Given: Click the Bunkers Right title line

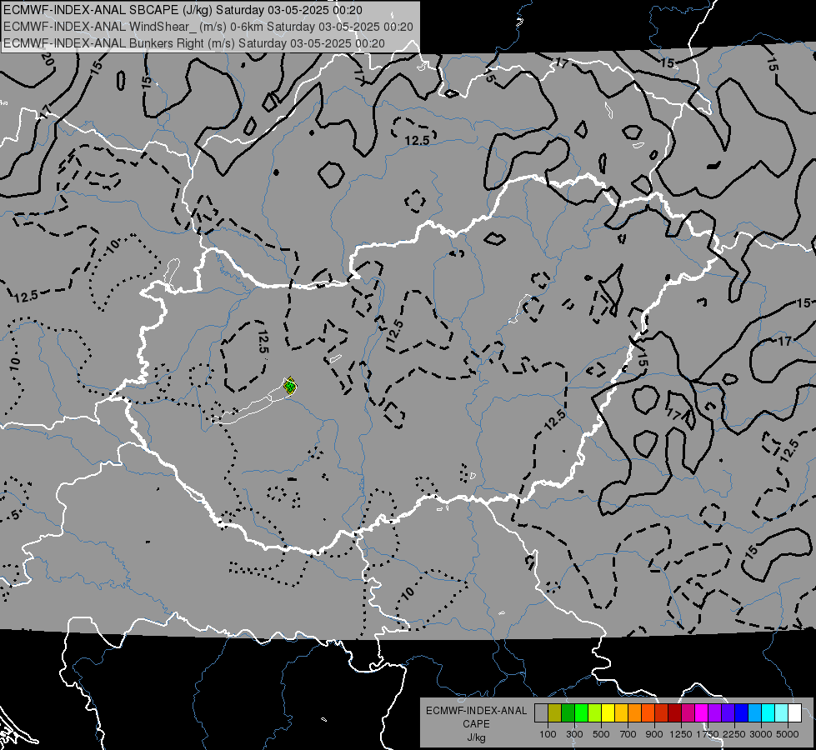Looking at the screenshot, I should tap(194, 43).
